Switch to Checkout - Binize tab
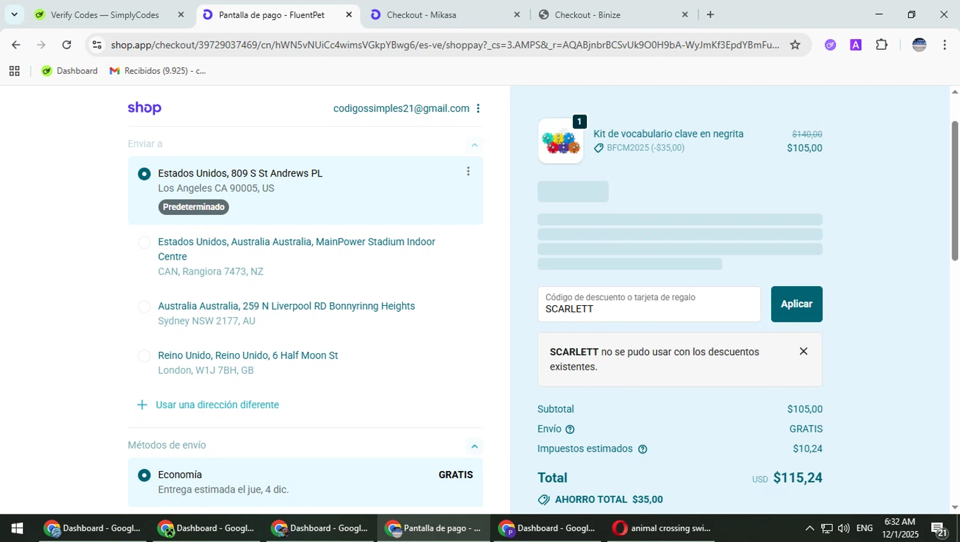The width and height of the screenshot is (960, 542). click(x=589, y=15)
